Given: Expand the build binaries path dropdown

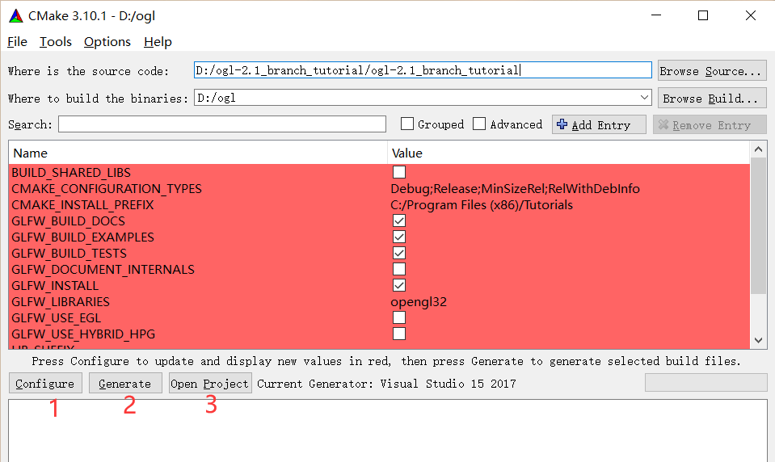Looking at the screenshot, I should tap(644, 98).
